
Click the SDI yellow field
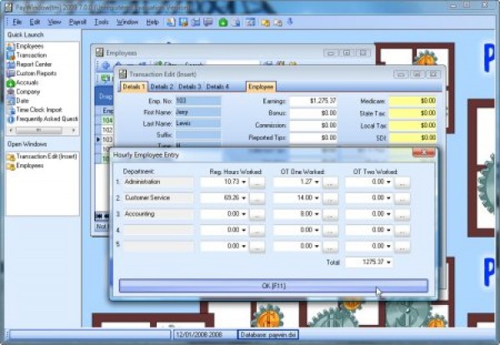[412, 137]
